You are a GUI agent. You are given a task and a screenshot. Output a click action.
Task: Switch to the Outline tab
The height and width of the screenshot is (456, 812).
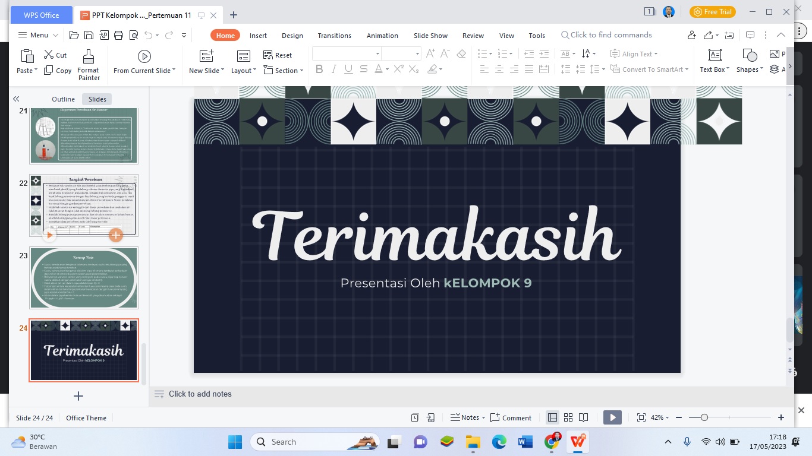pos(63,99)
